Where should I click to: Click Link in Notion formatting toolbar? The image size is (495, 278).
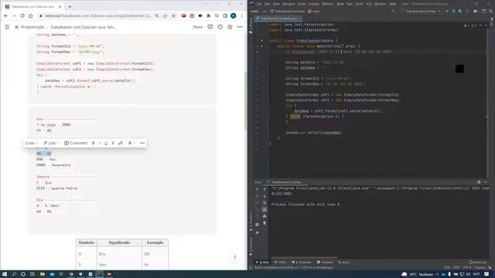(x=51, y=143)
